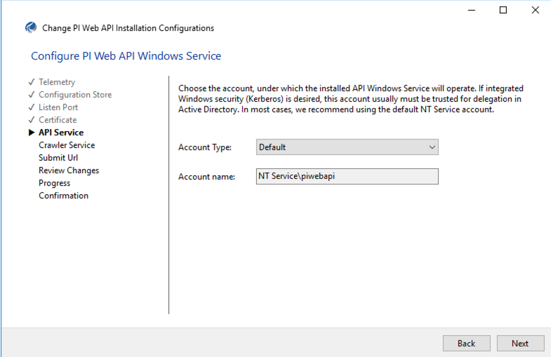Select Review Changes in the step list
Image resolution: width=551 pixels, height=357 pixels.
click(x=69, y=170)
